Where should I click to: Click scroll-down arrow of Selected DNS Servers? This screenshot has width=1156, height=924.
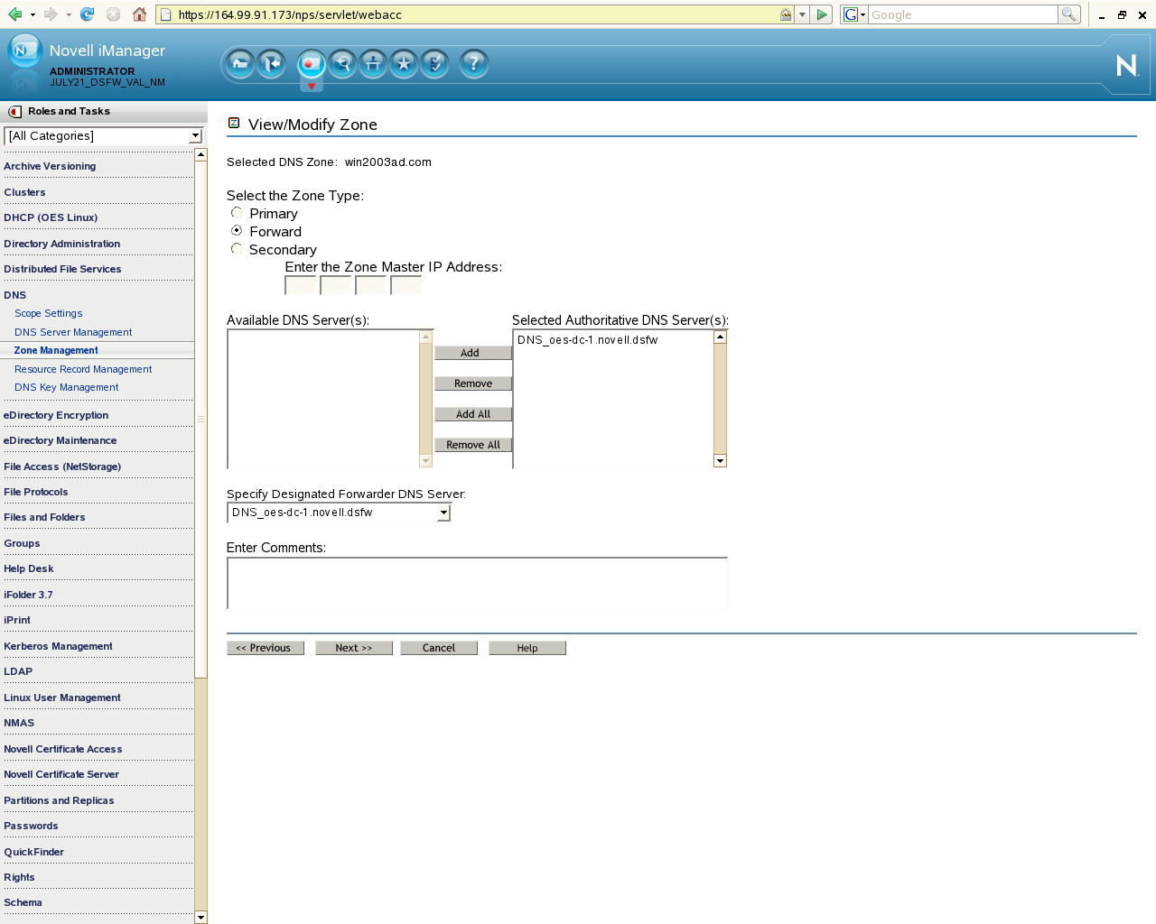coord(720,461)
